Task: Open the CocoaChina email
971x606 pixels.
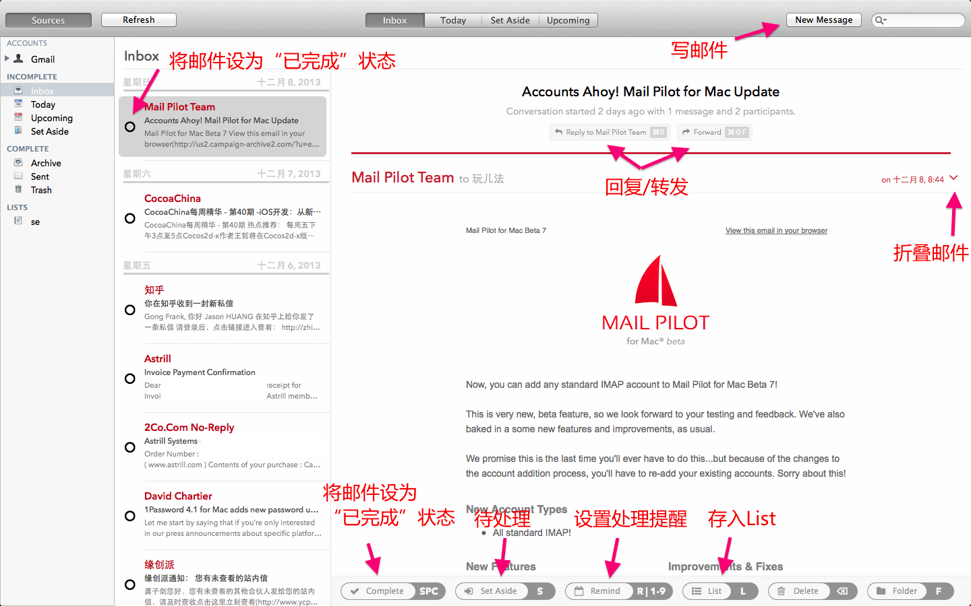Action: click(x=223, y=217)
